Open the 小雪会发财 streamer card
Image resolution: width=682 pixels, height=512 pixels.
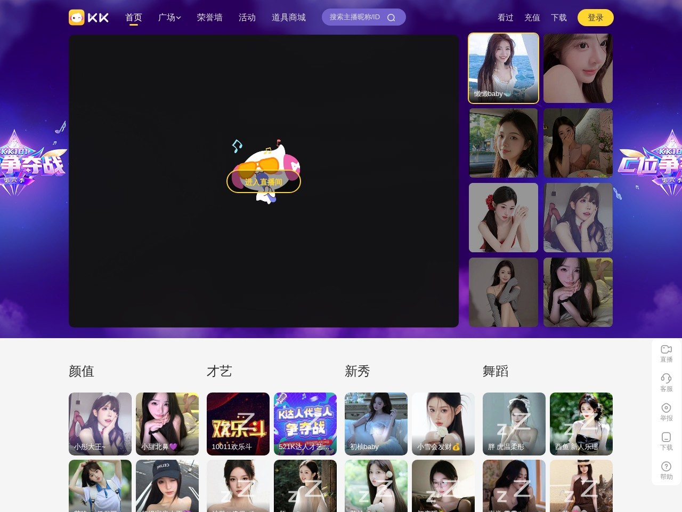tap(443, 424)
